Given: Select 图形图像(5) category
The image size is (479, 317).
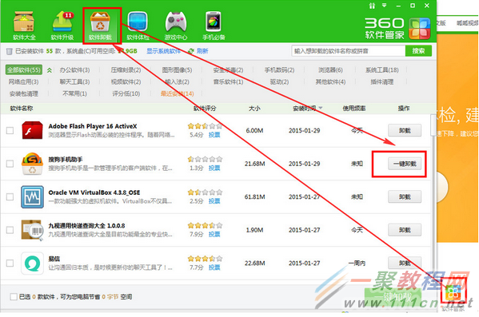Looking at the screenshot, I should [177, 70].
